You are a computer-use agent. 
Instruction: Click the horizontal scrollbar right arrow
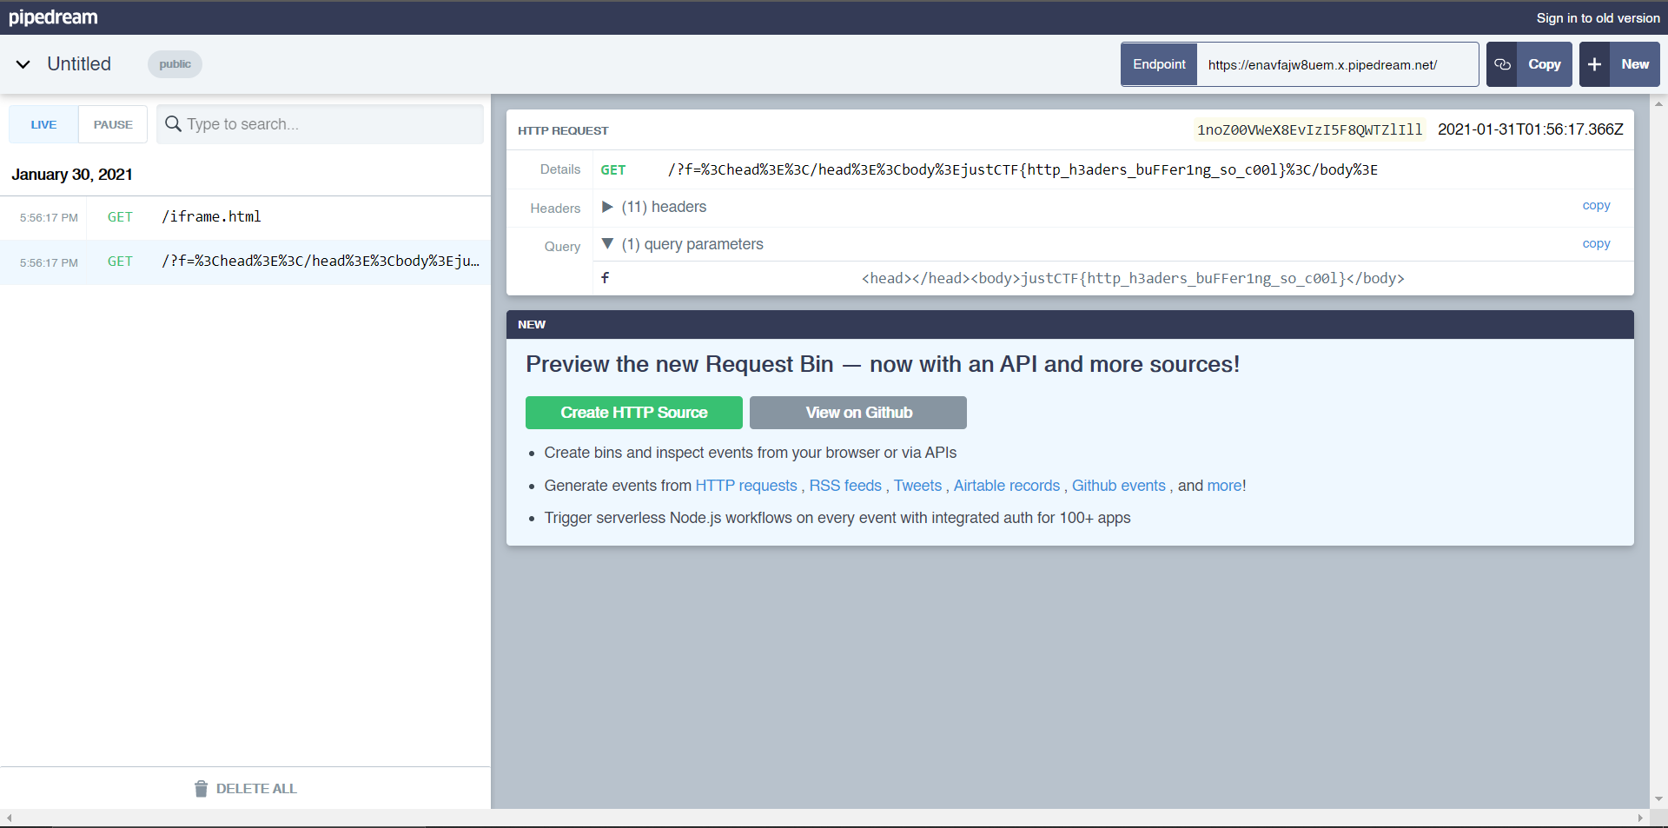[1640, 818]
